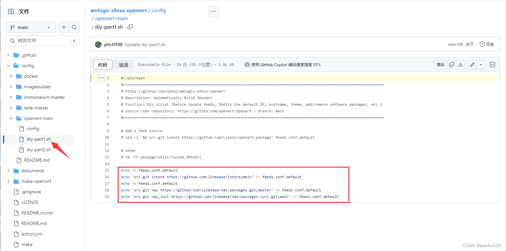Open the Update diy-part1.sh commit message

[145, 44]
